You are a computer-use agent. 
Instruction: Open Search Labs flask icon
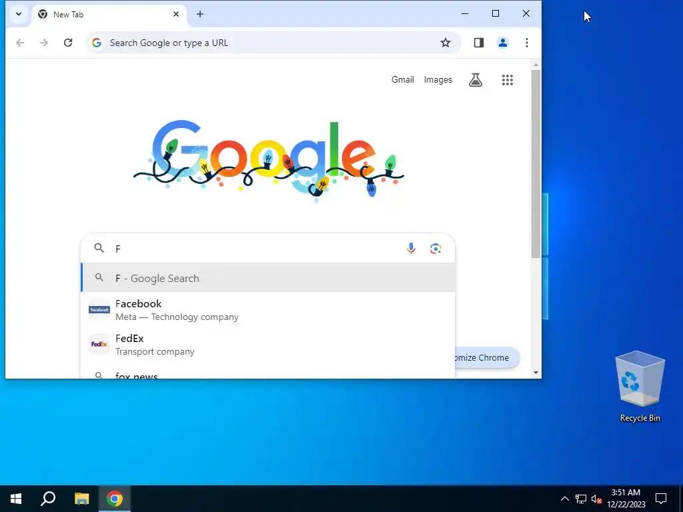(475, 80)
